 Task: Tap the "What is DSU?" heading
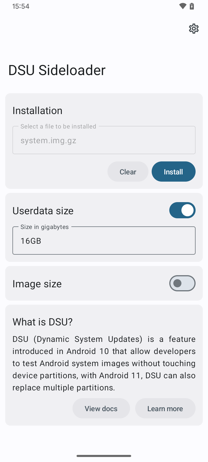(42, 322)
